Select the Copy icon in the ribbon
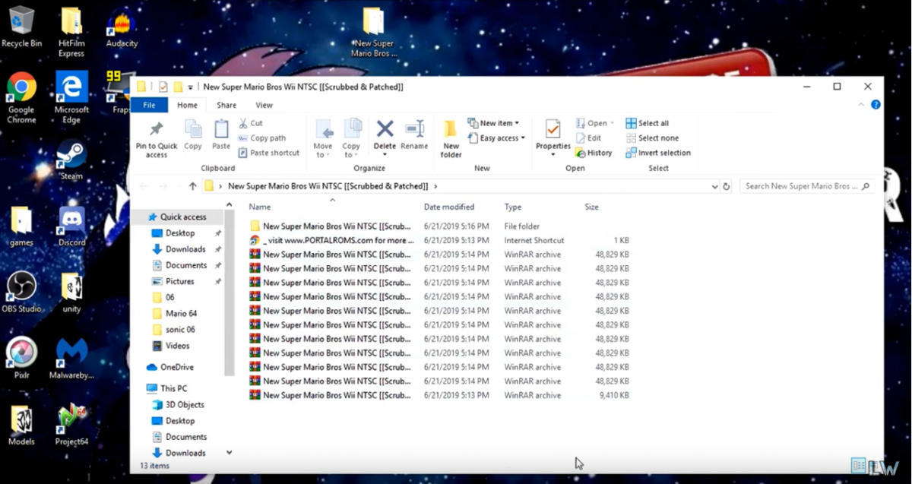Image resolution: width=912 pixels, height=484 pixels. tap(192, 137)
